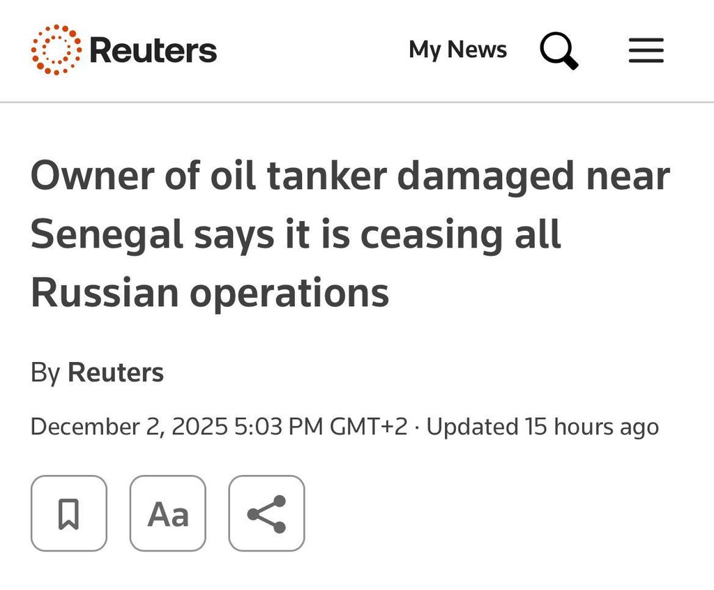This screenshot has height=590, width=714.
Task: Click "GMT+2" in the timestamp
Action: click(368, 426)
